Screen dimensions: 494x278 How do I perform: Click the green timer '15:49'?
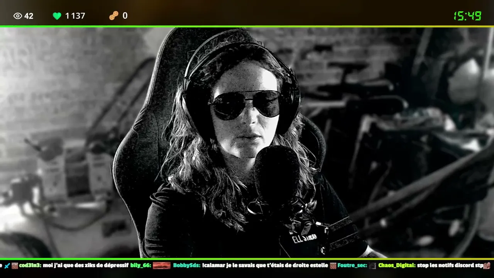coord(467,16)
